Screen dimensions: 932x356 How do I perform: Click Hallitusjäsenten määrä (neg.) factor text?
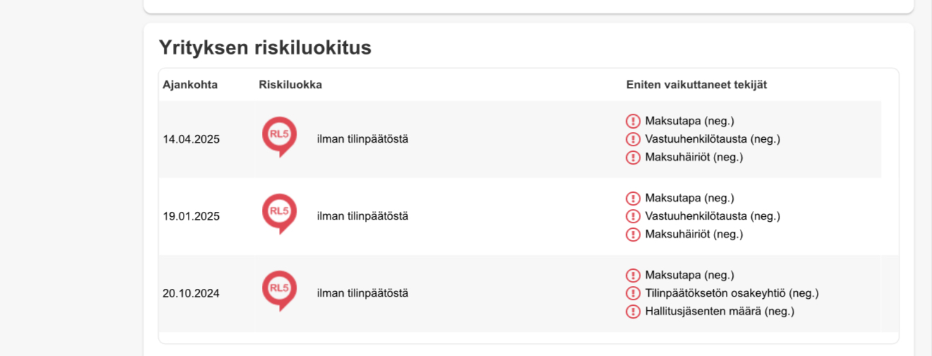point(719,311)
